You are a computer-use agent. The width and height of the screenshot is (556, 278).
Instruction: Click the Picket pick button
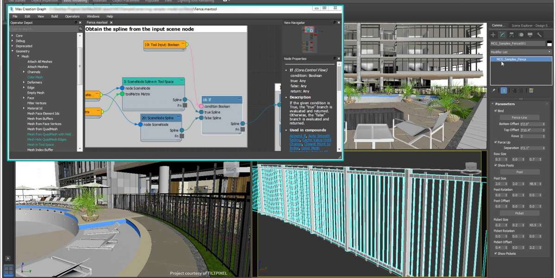[519, 213]
